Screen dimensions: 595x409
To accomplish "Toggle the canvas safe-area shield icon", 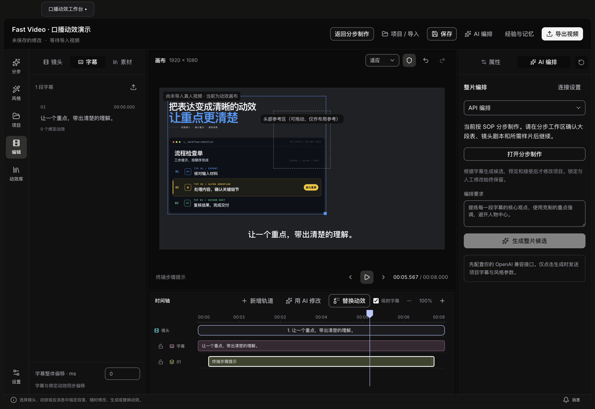I will [409, 60].
